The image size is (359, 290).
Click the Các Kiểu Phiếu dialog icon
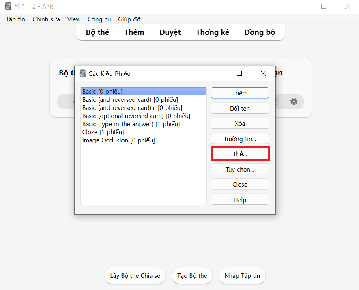[82, 73]
